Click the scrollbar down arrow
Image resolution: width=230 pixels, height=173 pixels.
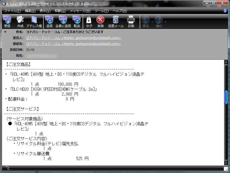tap(226, 163)
